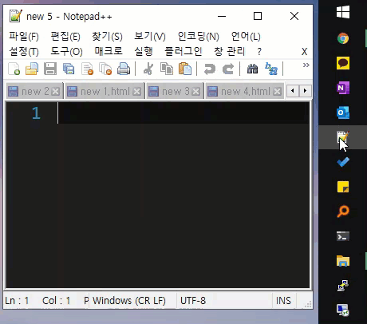Open a file with the folder toolbar icon
The height and width of the screenshot is (324, 367).
click(32, 69)
